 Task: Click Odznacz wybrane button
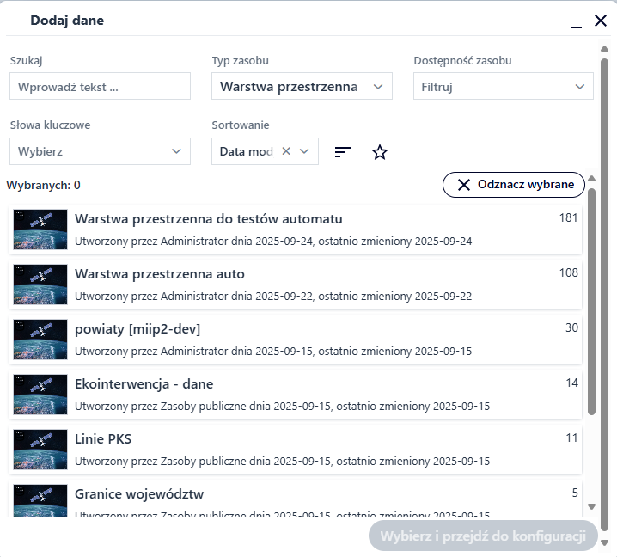tap(513, 185)
